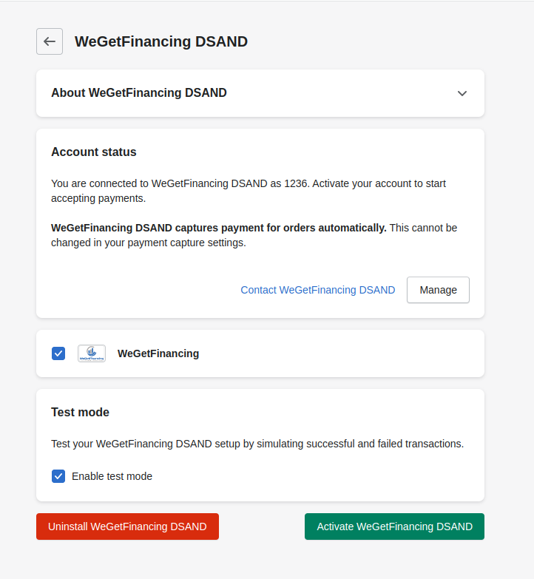Viewport: 534px width, 579px height.
Task: Click the bold 'captures payment for orders automatically' text
Action: click(x=280, y=228)
